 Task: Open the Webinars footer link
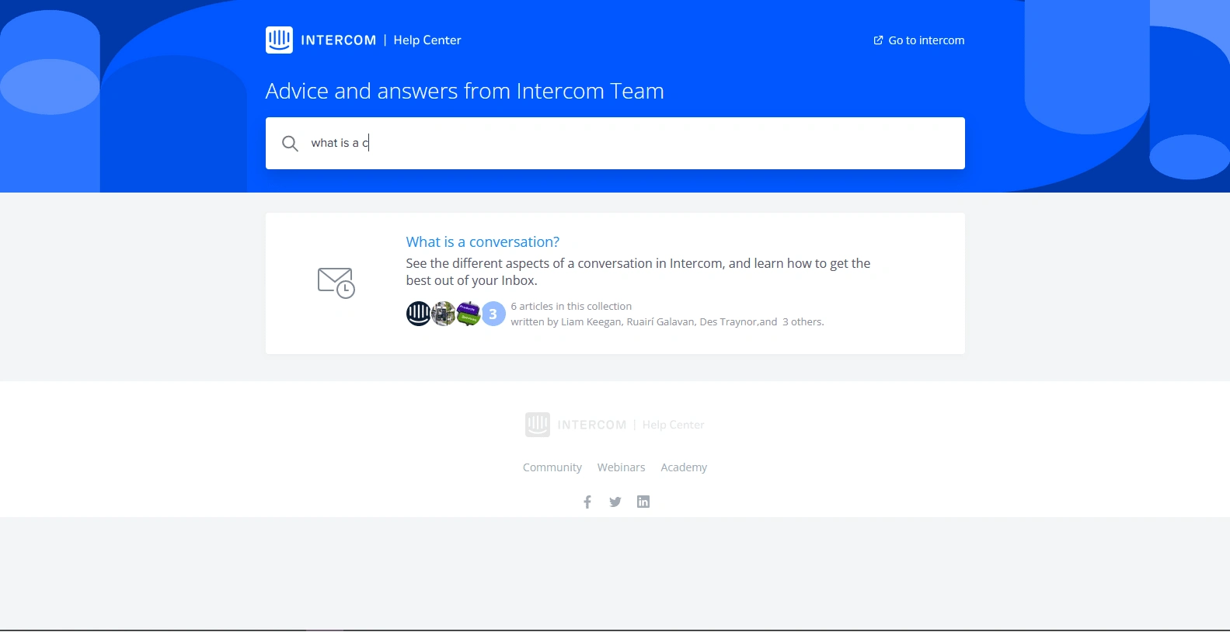click(622, 467)
